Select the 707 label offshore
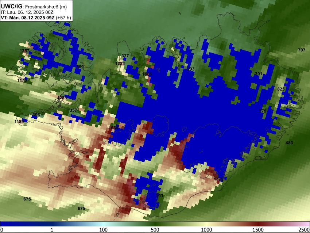Viewport: 310px width, 233px height. 302,50
